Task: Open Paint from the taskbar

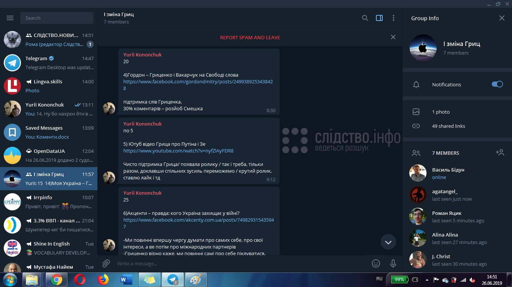Action: [x=196, y=280]
